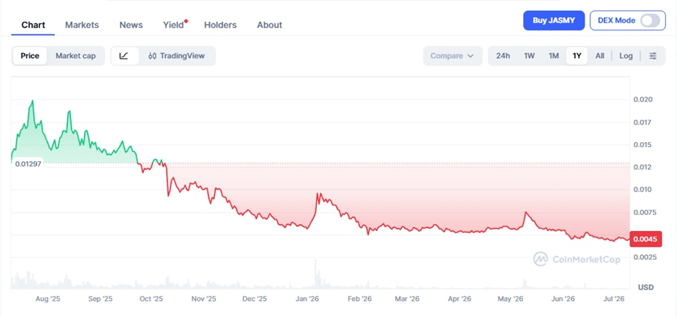This screenshot has width=677, height=317.
Task: Open the About tab
Action: [269, 25]
